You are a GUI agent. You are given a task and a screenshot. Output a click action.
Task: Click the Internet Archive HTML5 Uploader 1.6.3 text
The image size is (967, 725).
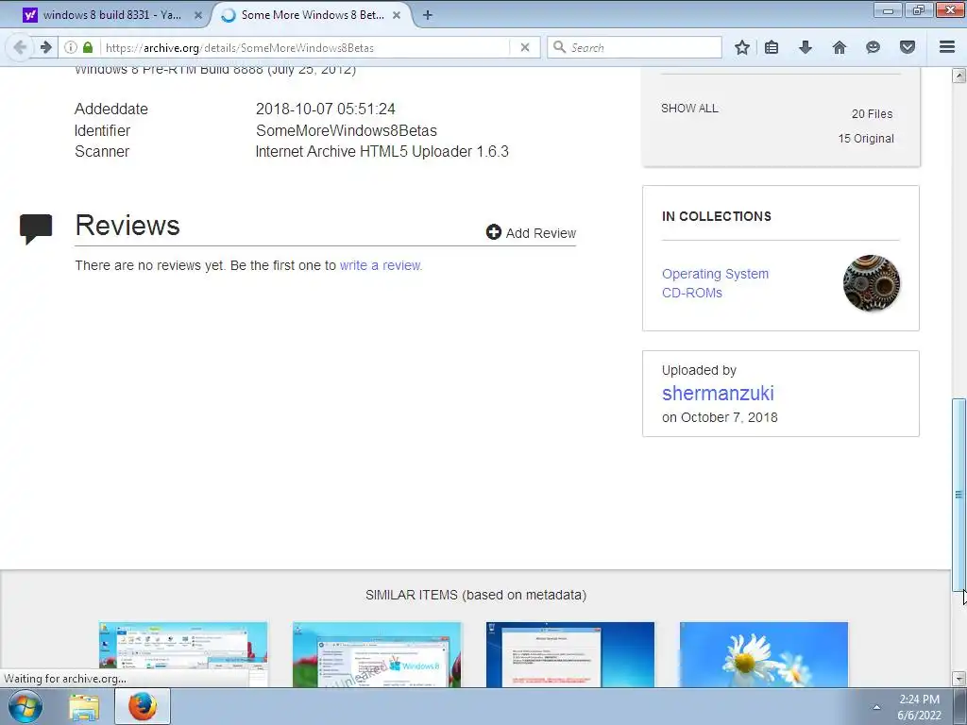coord(382,152)
